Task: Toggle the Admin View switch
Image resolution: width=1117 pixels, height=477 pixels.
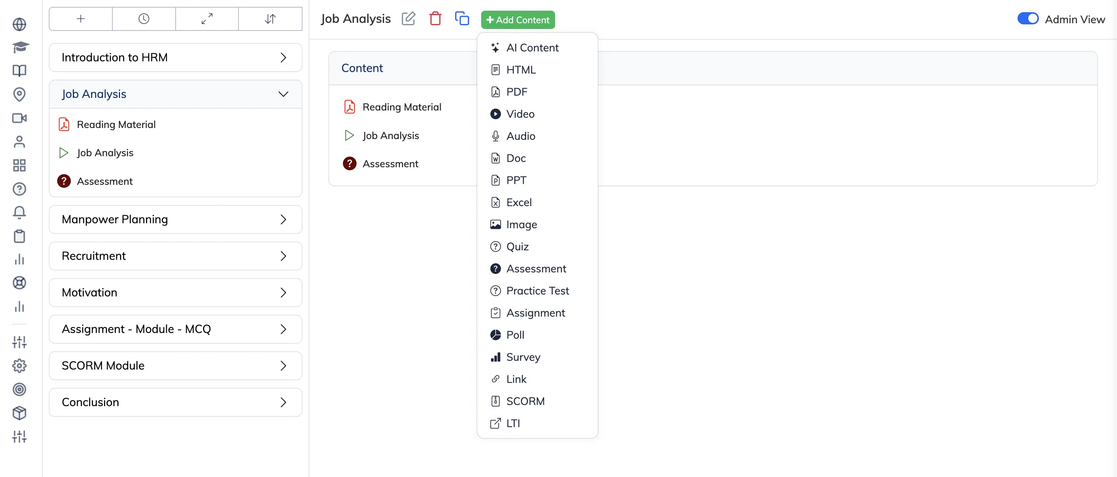Action: point(1028,19)
